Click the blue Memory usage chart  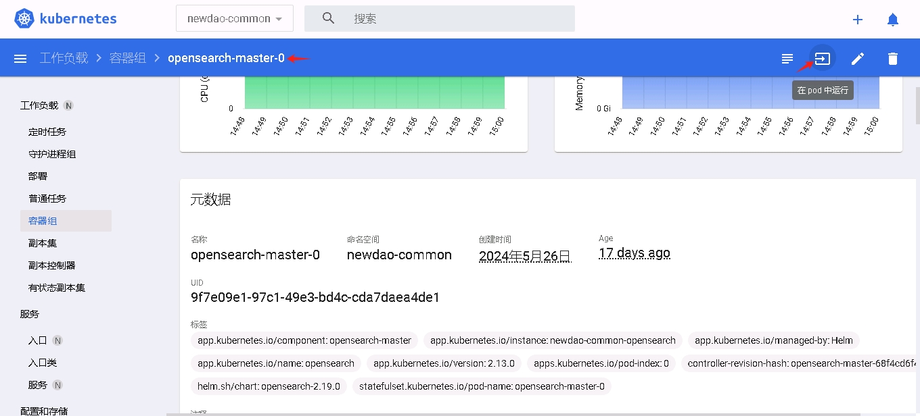click(x=750, y=92)
